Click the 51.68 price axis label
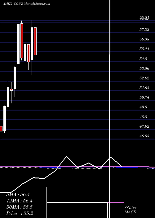 (x=144, y=88)
